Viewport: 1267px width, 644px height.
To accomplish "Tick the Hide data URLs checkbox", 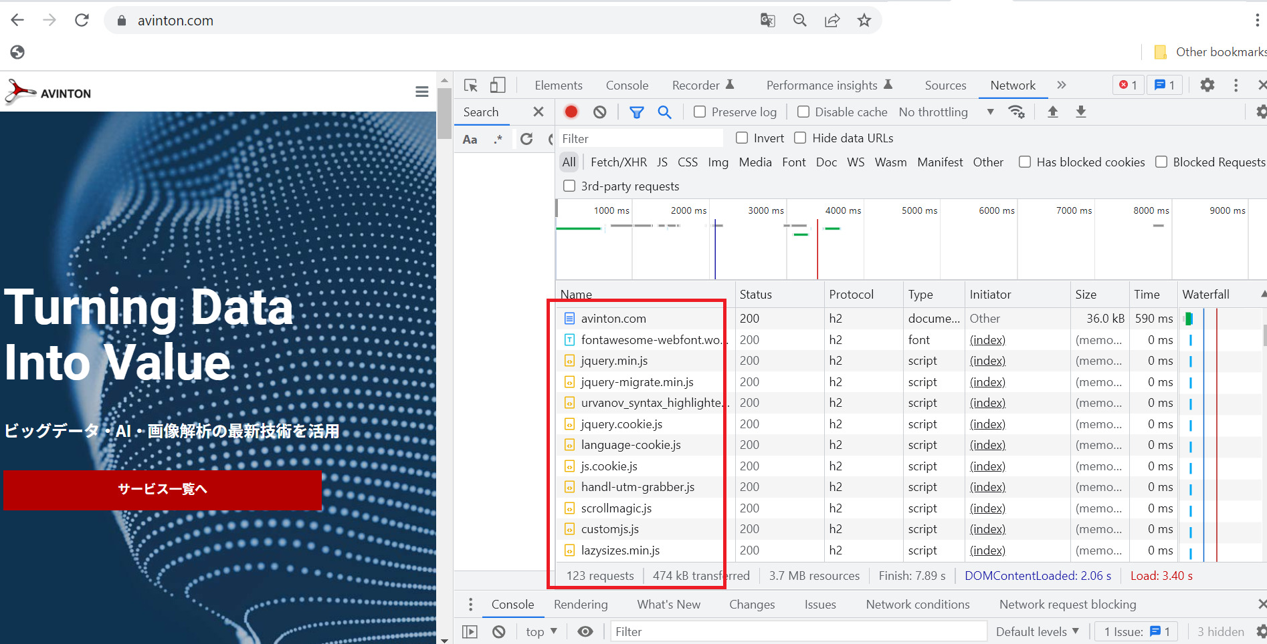I will click(x=800, y=138).
